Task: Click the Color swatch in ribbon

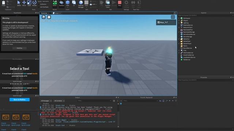Action: pos(86,3)
